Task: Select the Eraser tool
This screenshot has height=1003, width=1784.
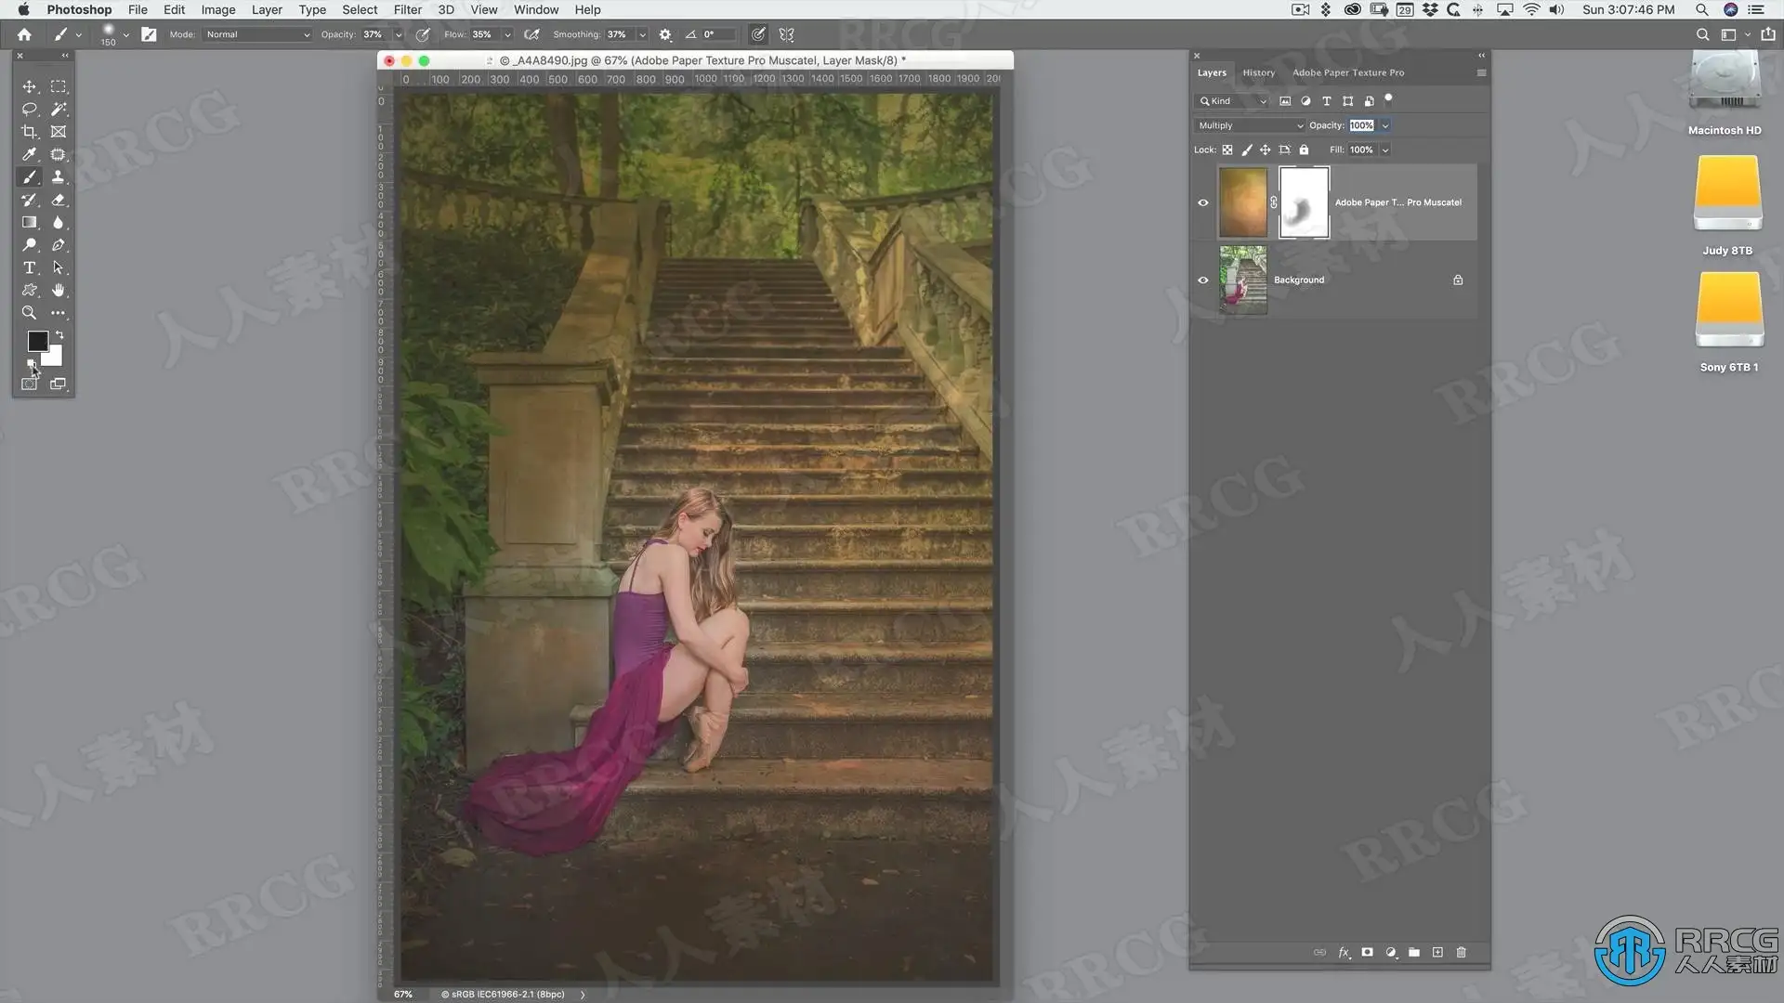Action: point(59,200)
